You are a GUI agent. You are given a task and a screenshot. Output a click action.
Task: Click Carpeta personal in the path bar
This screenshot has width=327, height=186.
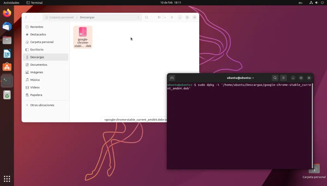[61, 17]
